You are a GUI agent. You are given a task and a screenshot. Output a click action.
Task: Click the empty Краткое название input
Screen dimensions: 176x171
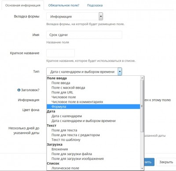(x=60, y=53)
